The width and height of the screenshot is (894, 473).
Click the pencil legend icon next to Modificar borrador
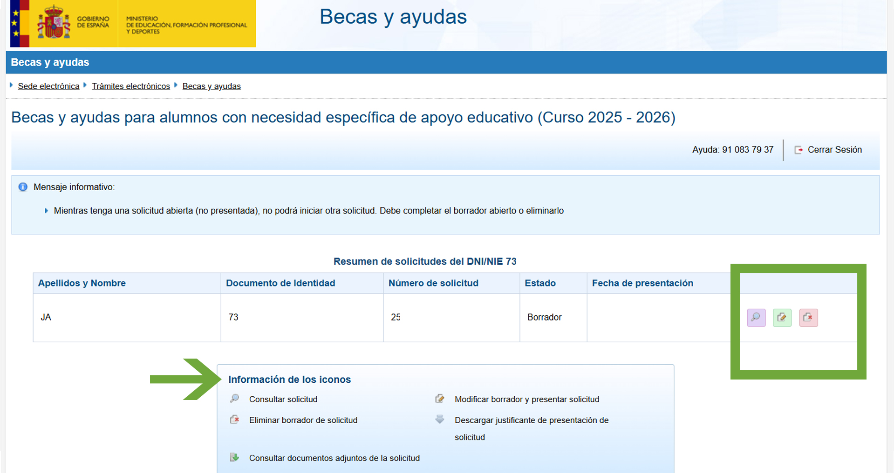(x=440, y=399)
